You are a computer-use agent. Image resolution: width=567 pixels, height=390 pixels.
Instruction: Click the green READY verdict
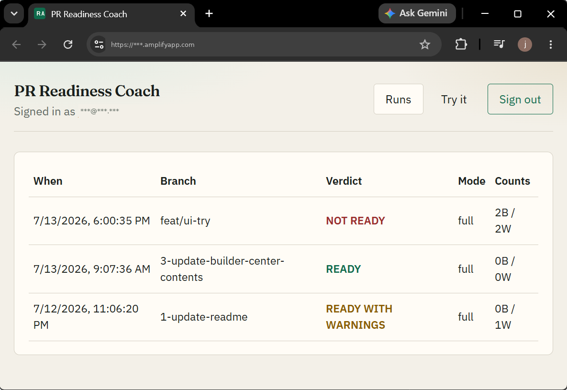[343, 269]
